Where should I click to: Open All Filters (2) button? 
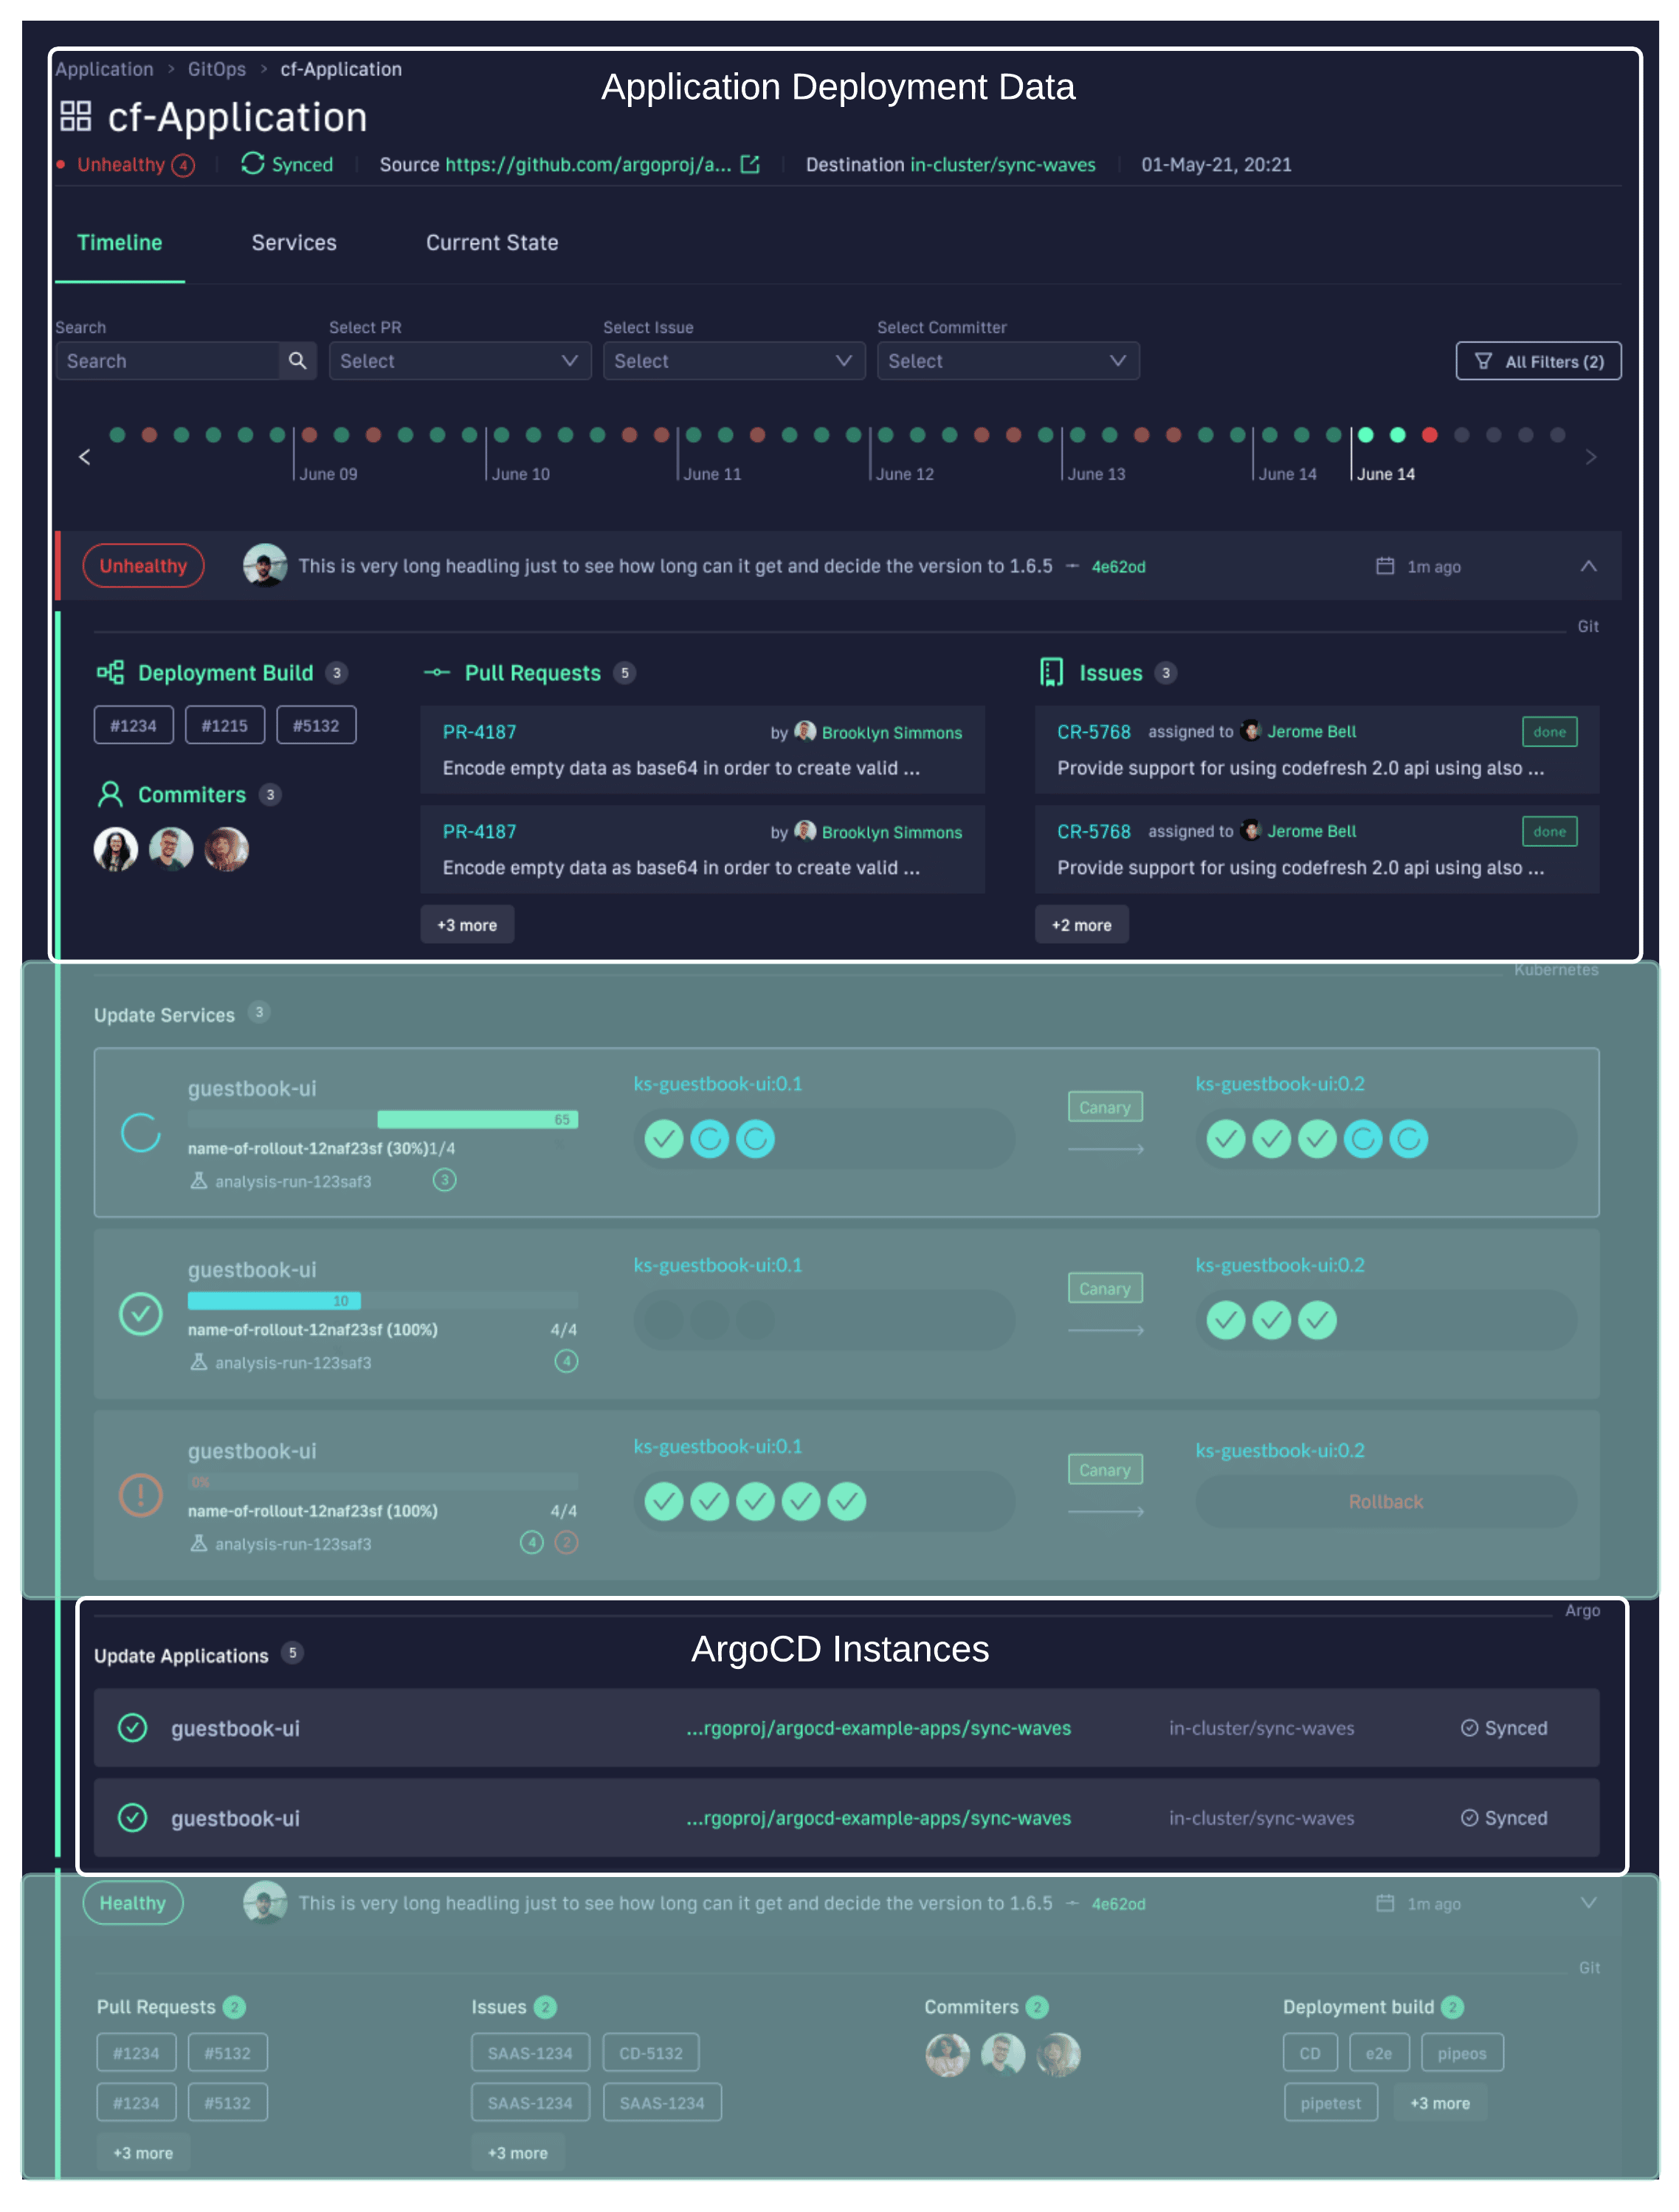pos(1538,361)
